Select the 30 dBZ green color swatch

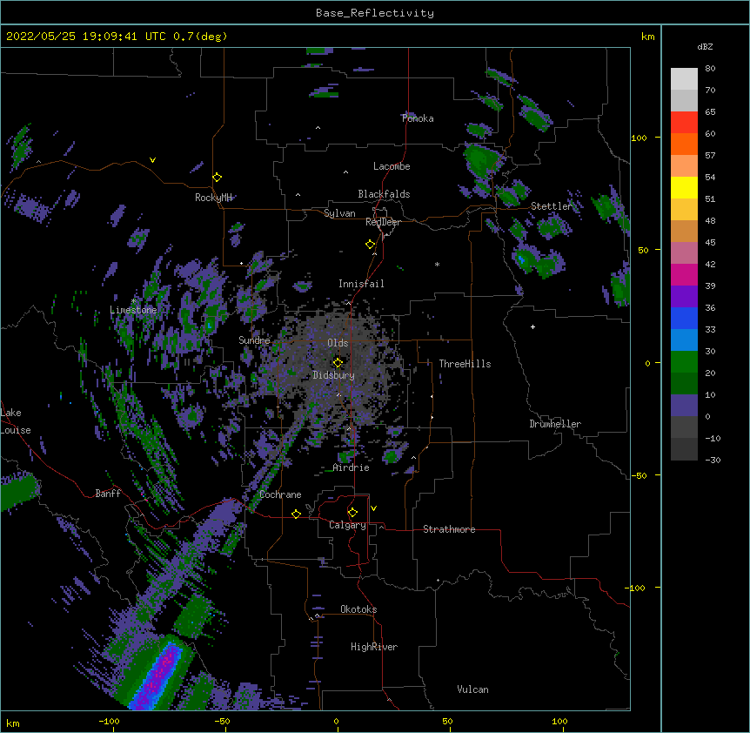point(684,362)
